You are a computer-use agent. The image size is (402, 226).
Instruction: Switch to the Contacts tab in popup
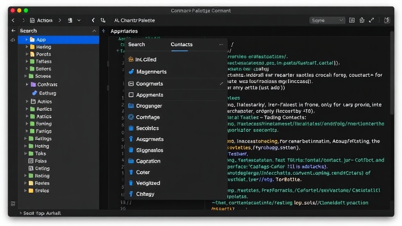pos(181,44)
